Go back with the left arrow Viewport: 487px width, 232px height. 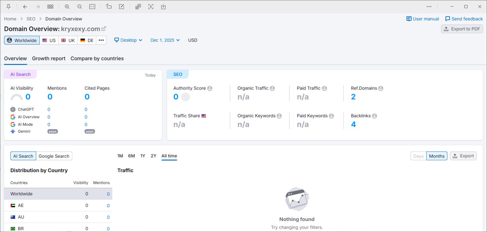pyautogui.click(x=25, y=7)
